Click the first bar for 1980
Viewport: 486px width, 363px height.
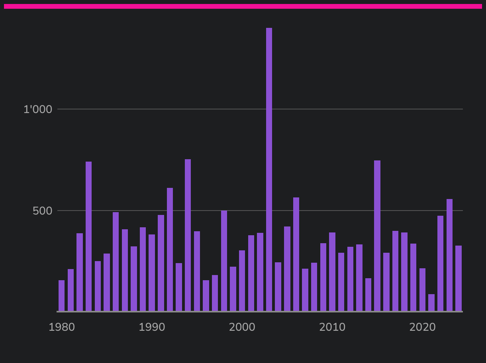tap(61, 295)
